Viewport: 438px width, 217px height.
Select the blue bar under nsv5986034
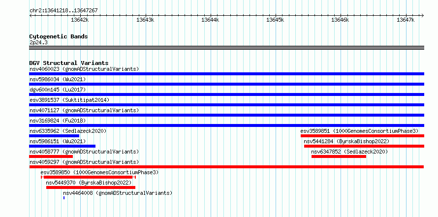point(226,84)
